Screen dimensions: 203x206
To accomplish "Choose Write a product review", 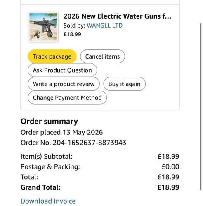I will tap(64, 84).
